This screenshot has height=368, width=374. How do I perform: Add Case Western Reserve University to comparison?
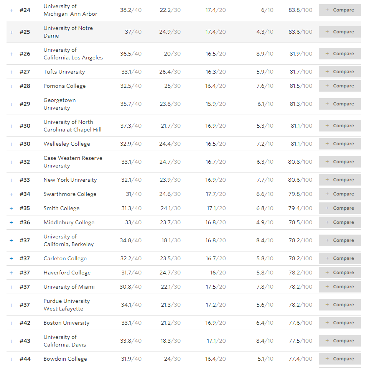(339, 162)
